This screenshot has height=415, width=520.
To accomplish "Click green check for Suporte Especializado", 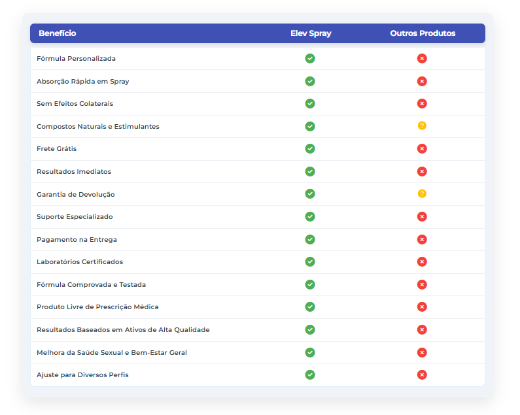I will [x=310, y=217].
